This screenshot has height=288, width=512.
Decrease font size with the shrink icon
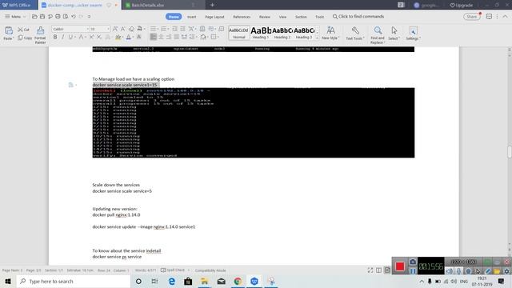click(122, 29)
